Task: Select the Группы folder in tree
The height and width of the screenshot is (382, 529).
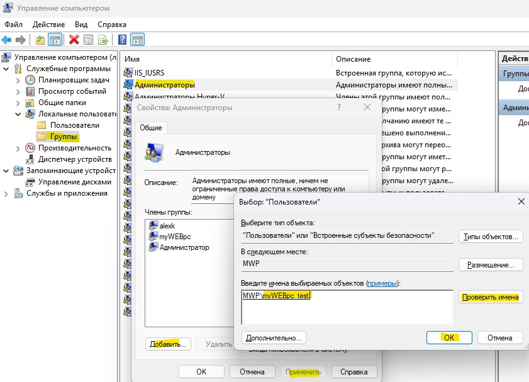Action: (x=57, y=137)
